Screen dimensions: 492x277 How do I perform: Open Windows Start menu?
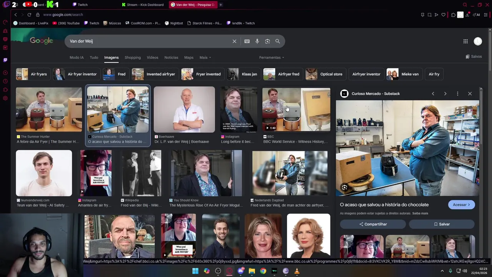[x=195, y=271]
